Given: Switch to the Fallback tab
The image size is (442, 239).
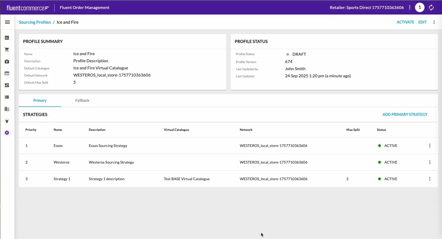Looking at the screenshot, I should (x=82, y=101).
